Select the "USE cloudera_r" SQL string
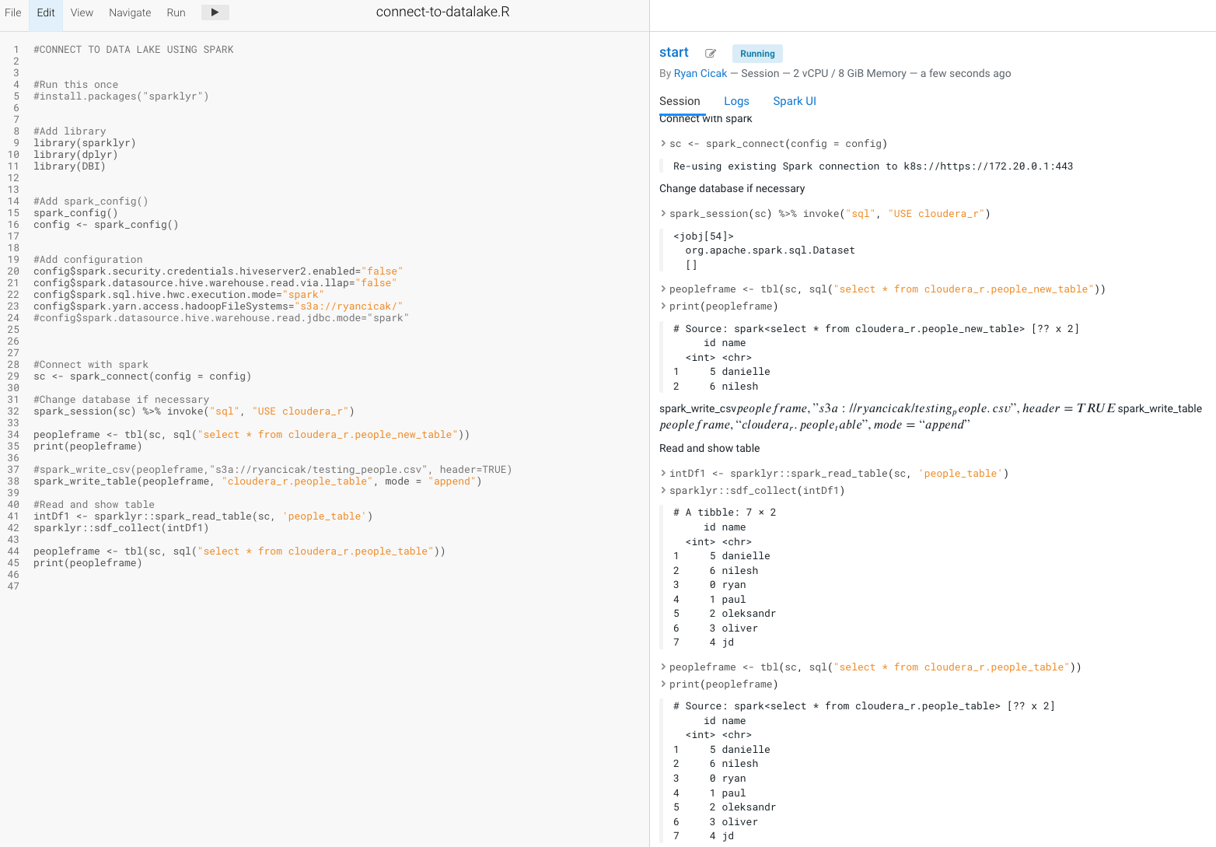This screenshot has width=1216, height=847. click(x=300, y=411)
